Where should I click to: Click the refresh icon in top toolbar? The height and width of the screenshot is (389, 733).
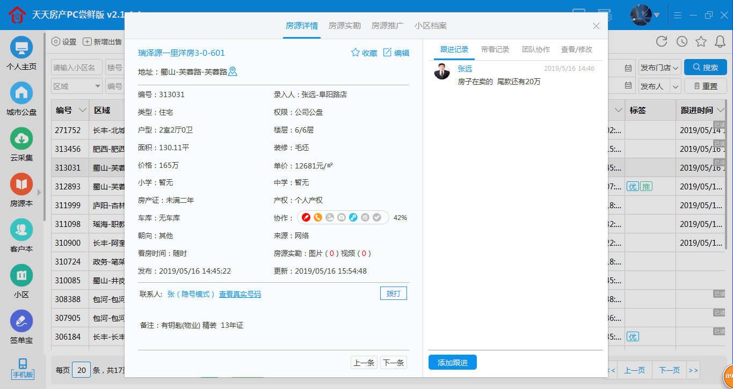point(662,41)
